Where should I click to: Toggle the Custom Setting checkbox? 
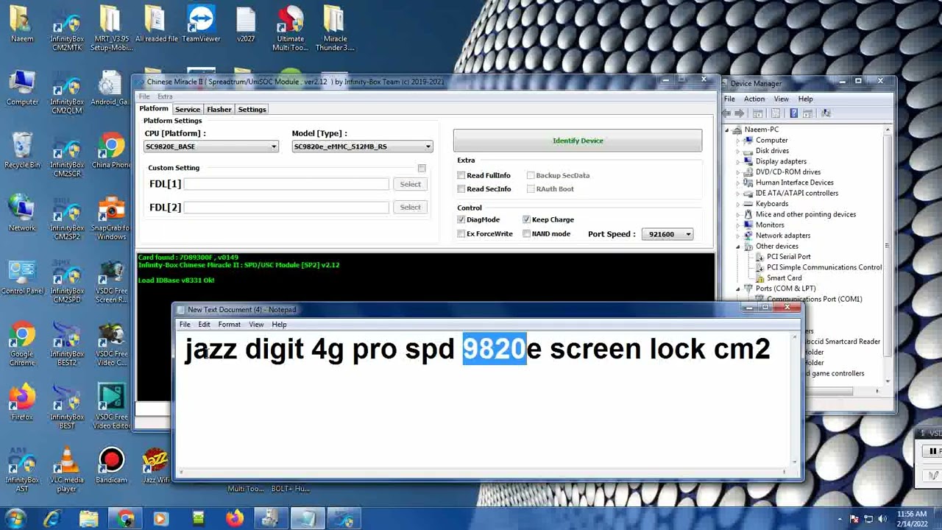pyautogui.click(x=422, y=169)
